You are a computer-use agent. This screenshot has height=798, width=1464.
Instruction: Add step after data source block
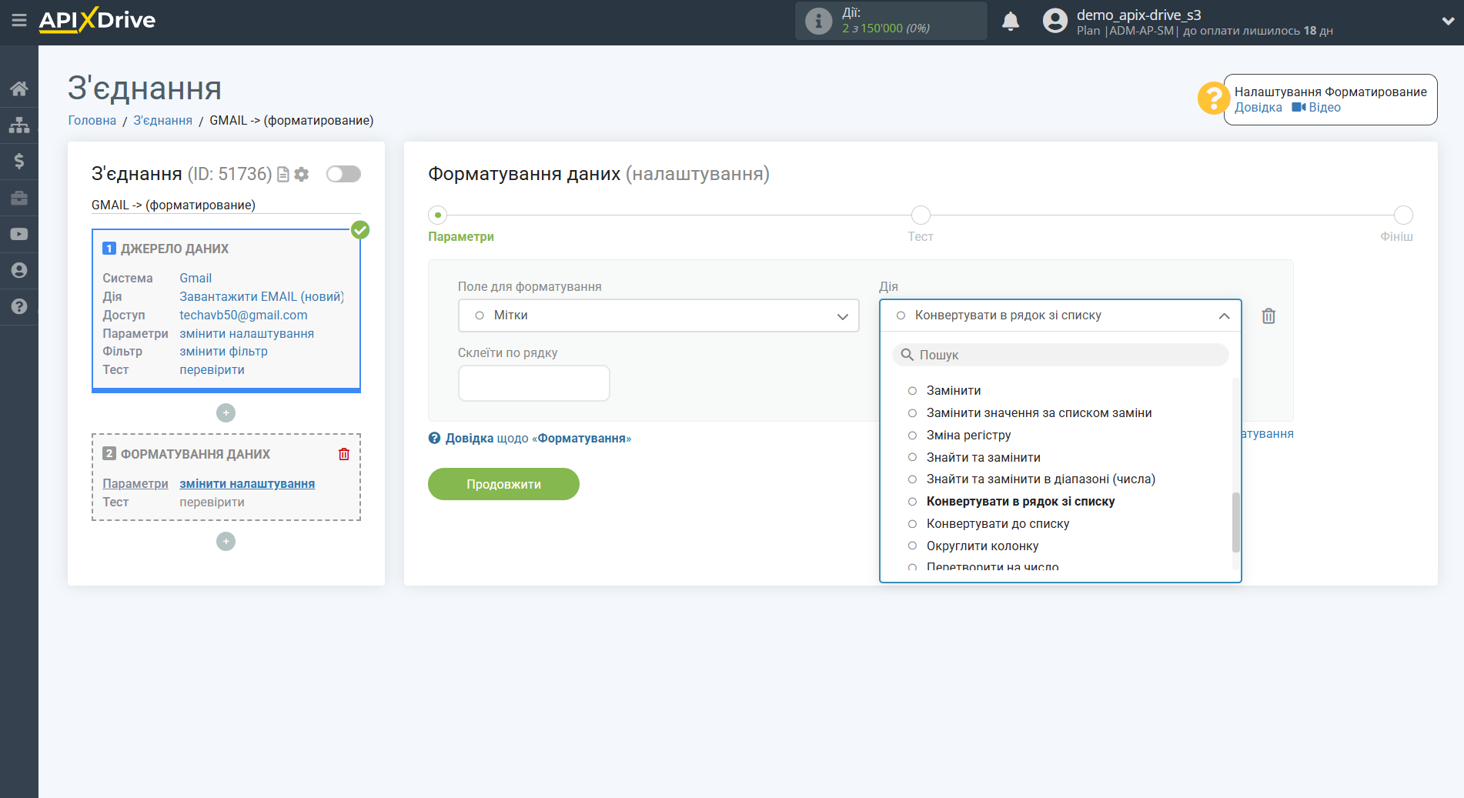226,413
